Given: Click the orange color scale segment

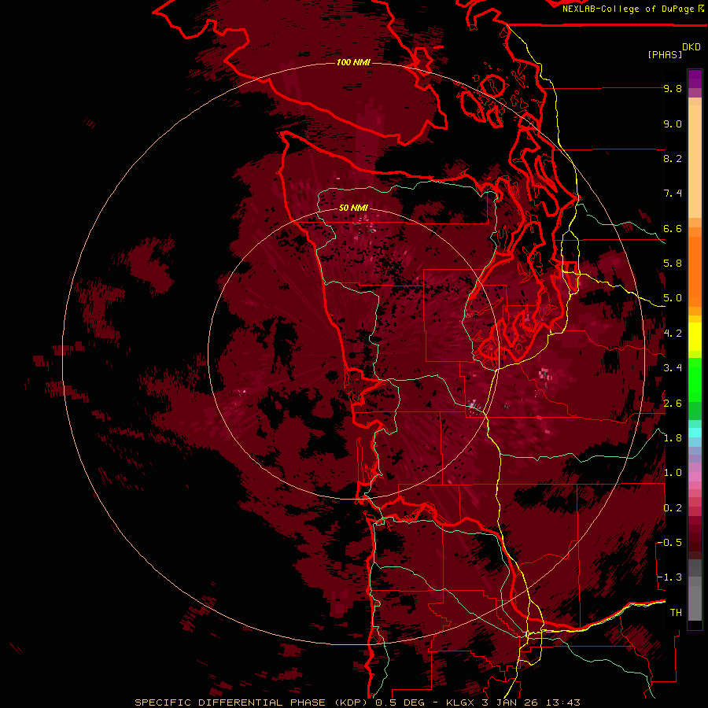Looking at the screenshot, I should click(695, 271).
